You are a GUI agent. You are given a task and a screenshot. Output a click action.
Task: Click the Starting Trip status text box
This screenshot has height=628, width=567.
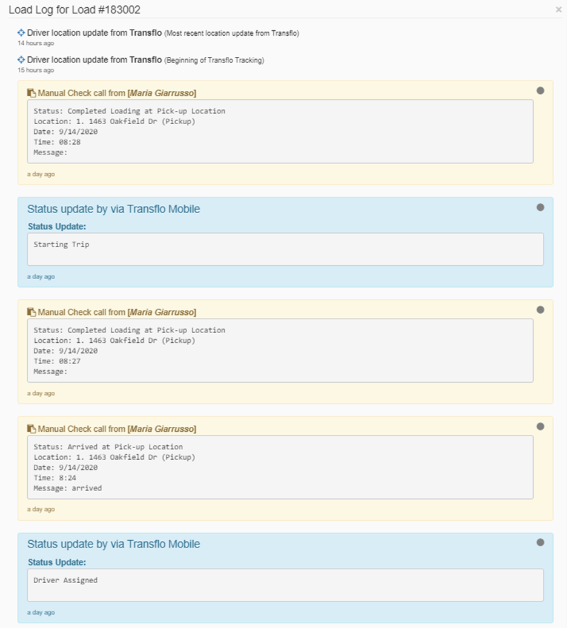[285, 249]
